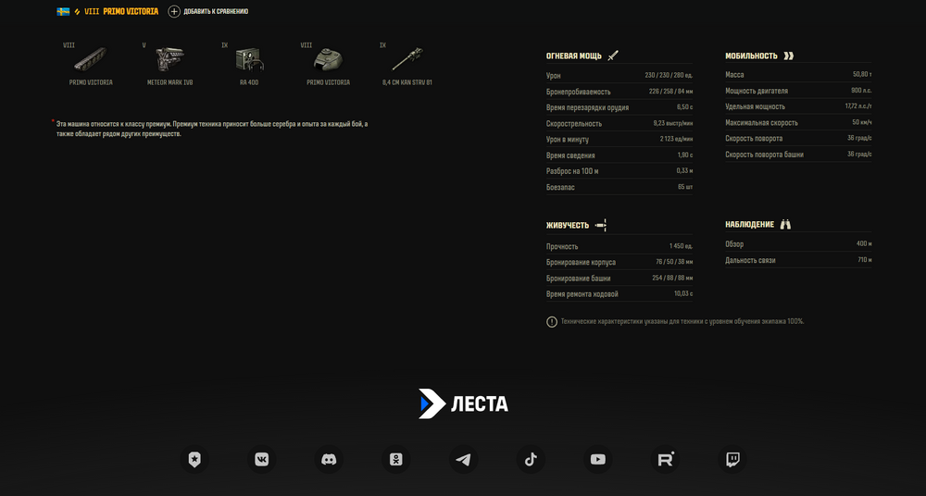Click the crew training 100% note text

coord(682,322)
